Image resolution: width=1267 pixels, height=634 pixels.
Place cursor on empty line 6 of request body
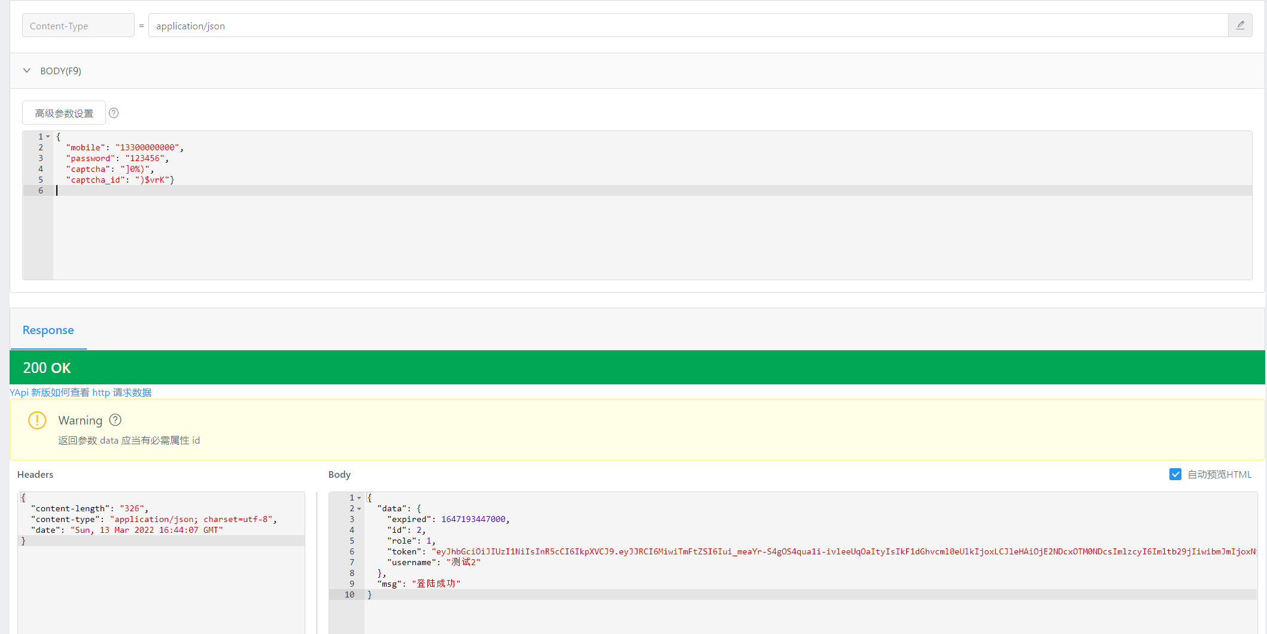click(652, 190)
